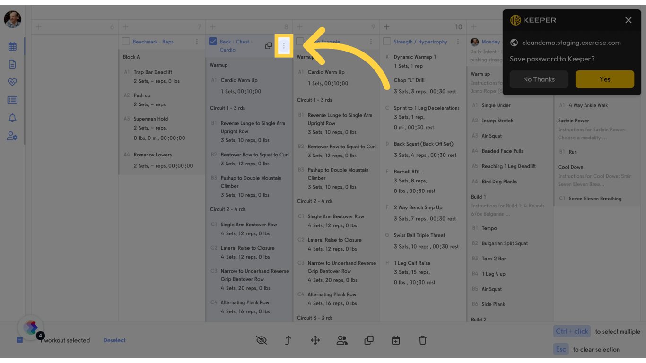Tick the Benchmark - Reps checkbox
This screenshot has width=646, height=363.
[x=126, y=42]
